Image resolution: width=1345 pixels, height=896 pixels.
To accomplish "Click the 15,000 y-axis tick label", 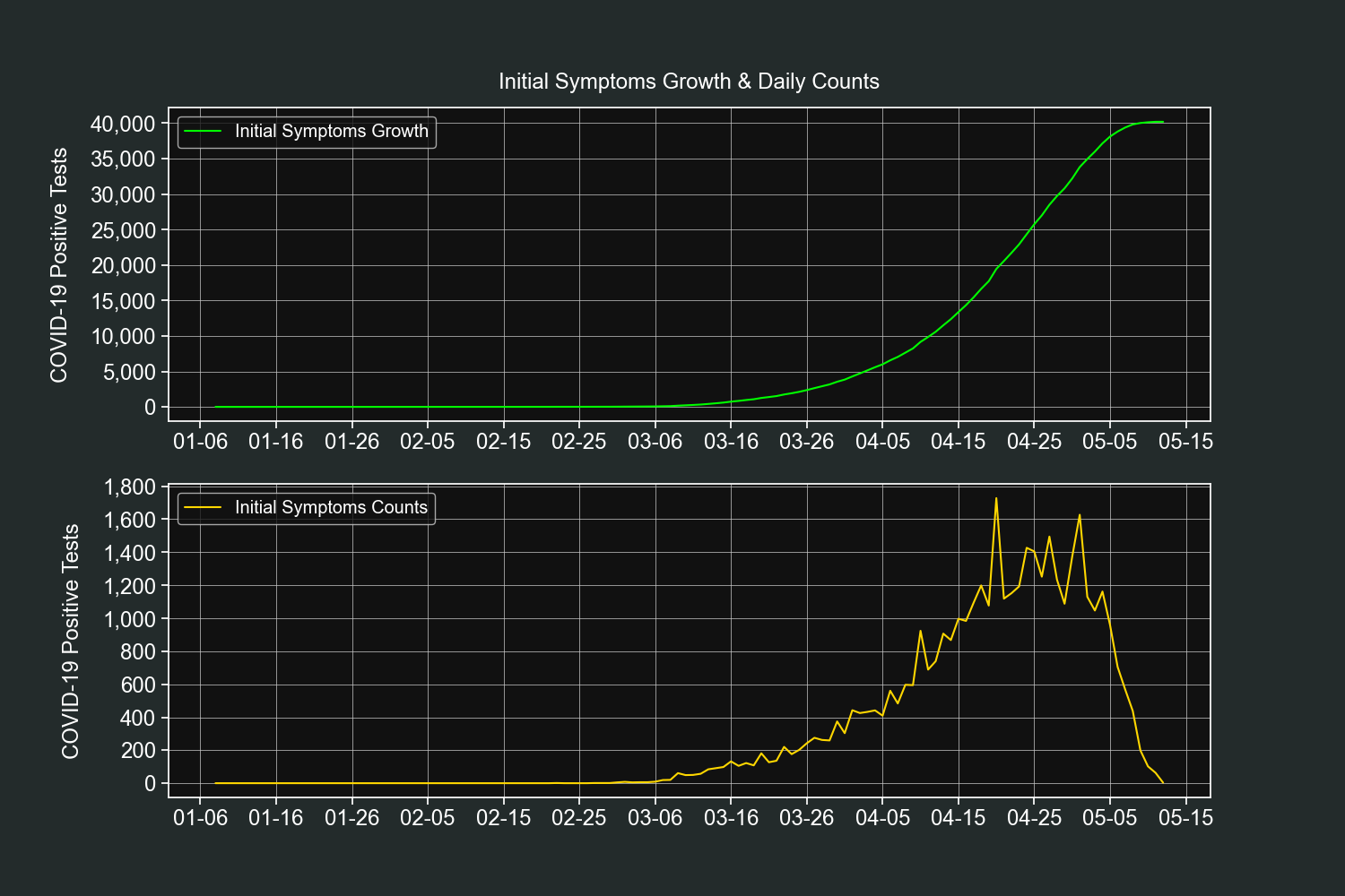I will point(123,301).
